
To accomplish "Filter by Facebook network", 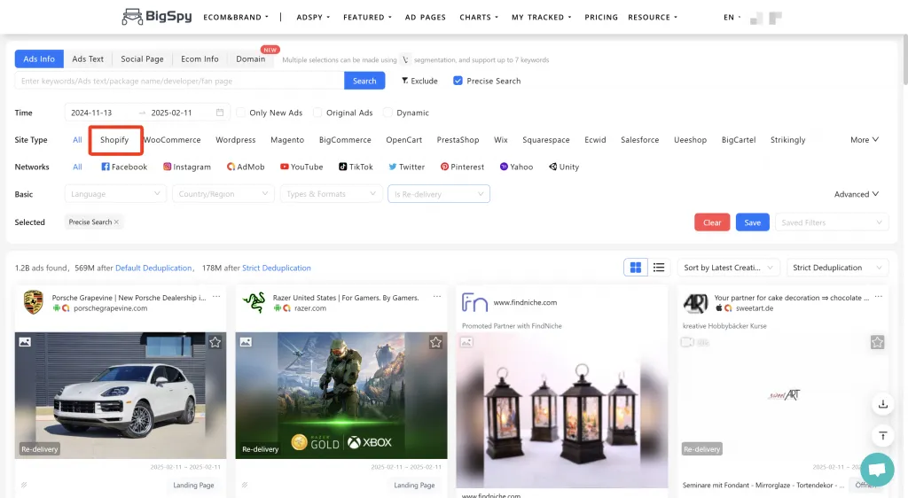I will point(124,167).
